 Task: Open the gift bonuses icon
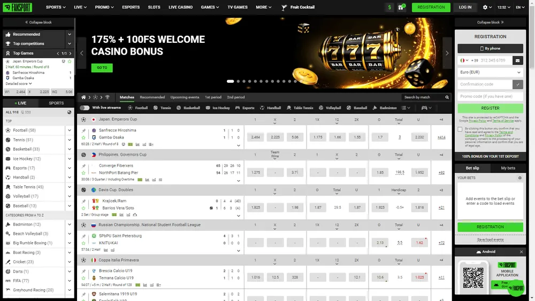tap(401, 7)
